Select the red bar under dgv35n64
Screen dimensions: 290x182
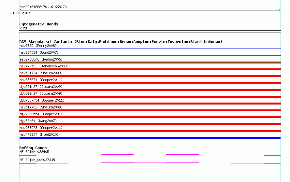150,124
